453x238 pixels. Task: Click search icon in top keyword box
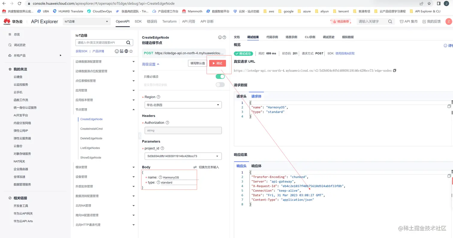390,22
